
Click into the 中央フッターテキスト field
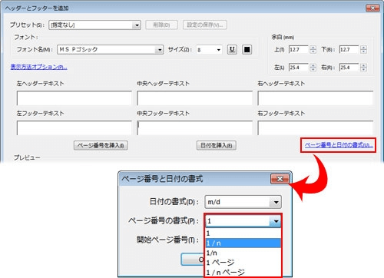[x=194, y=127]
